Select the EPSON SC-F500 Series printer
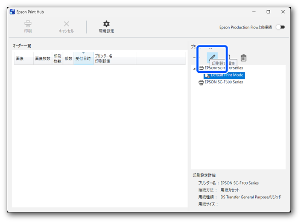 pyautogui.click(x=223, y=82)
